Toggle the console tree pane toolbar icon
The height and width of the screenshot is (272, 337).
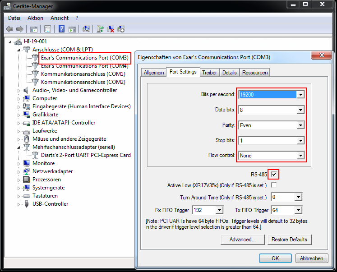pos(33,29)
